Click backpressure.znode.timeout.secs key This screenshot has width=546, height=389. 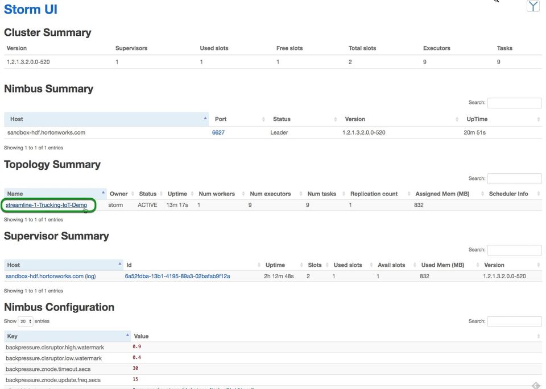pyautogui.click(x=48, y=369)
